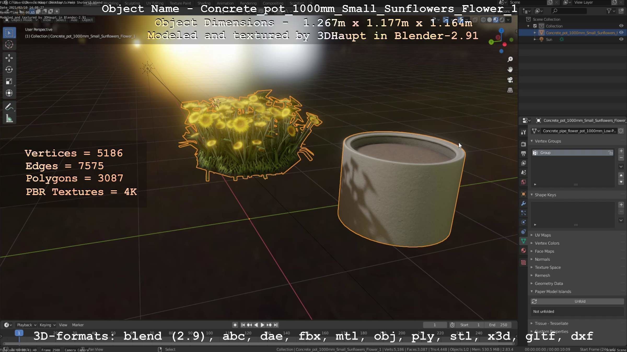Hide the Concrete_pot object via eye icon

tap(621, 33)
